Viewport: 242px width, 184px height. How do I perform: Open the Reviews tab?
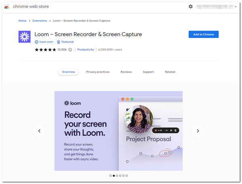(x=126, y=72)
